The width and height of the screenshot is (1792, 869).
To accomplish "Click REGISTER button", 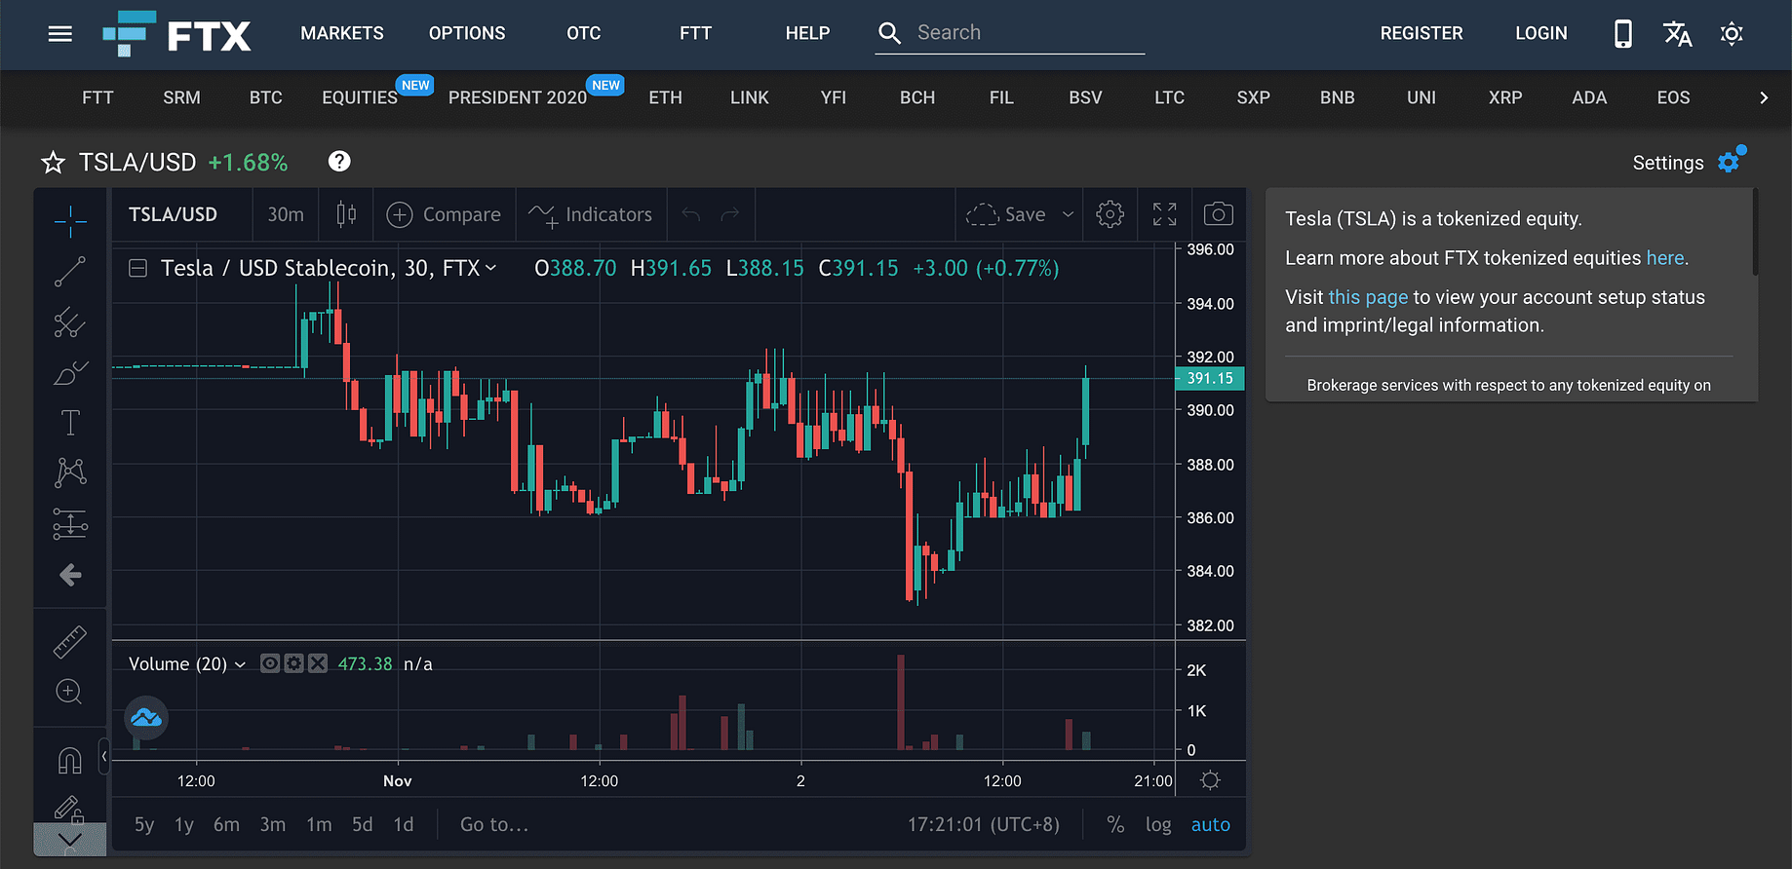I will tap(1422, 33).
